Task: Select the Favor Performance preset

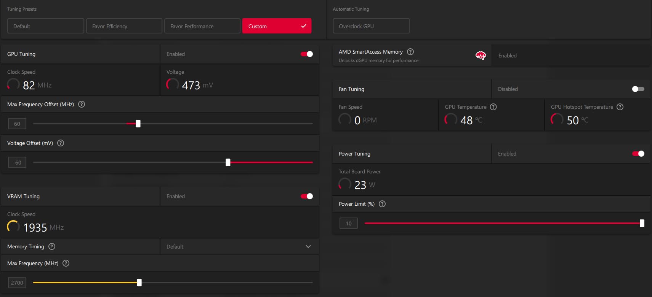Action: point(202,26)
